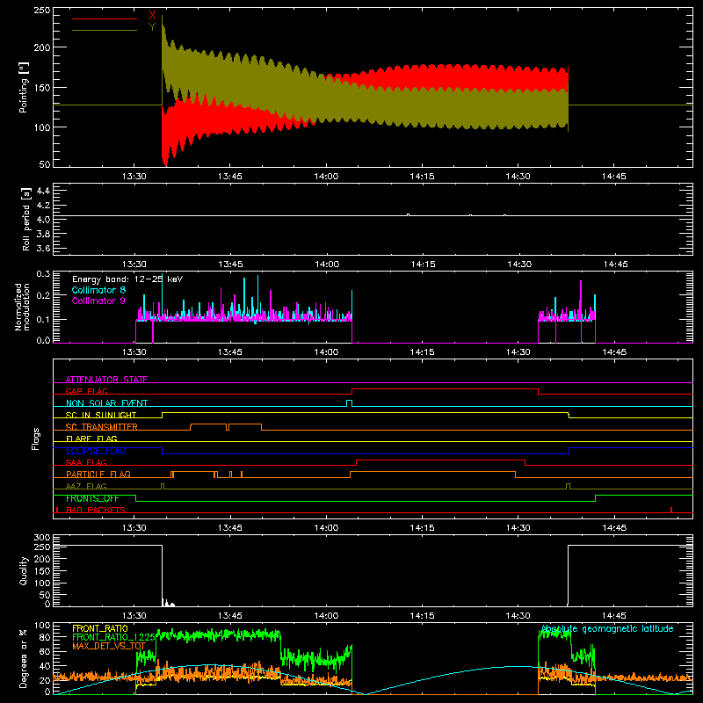Click the orange MAX_DET_VS_TOT legend entry

[109, 646]
